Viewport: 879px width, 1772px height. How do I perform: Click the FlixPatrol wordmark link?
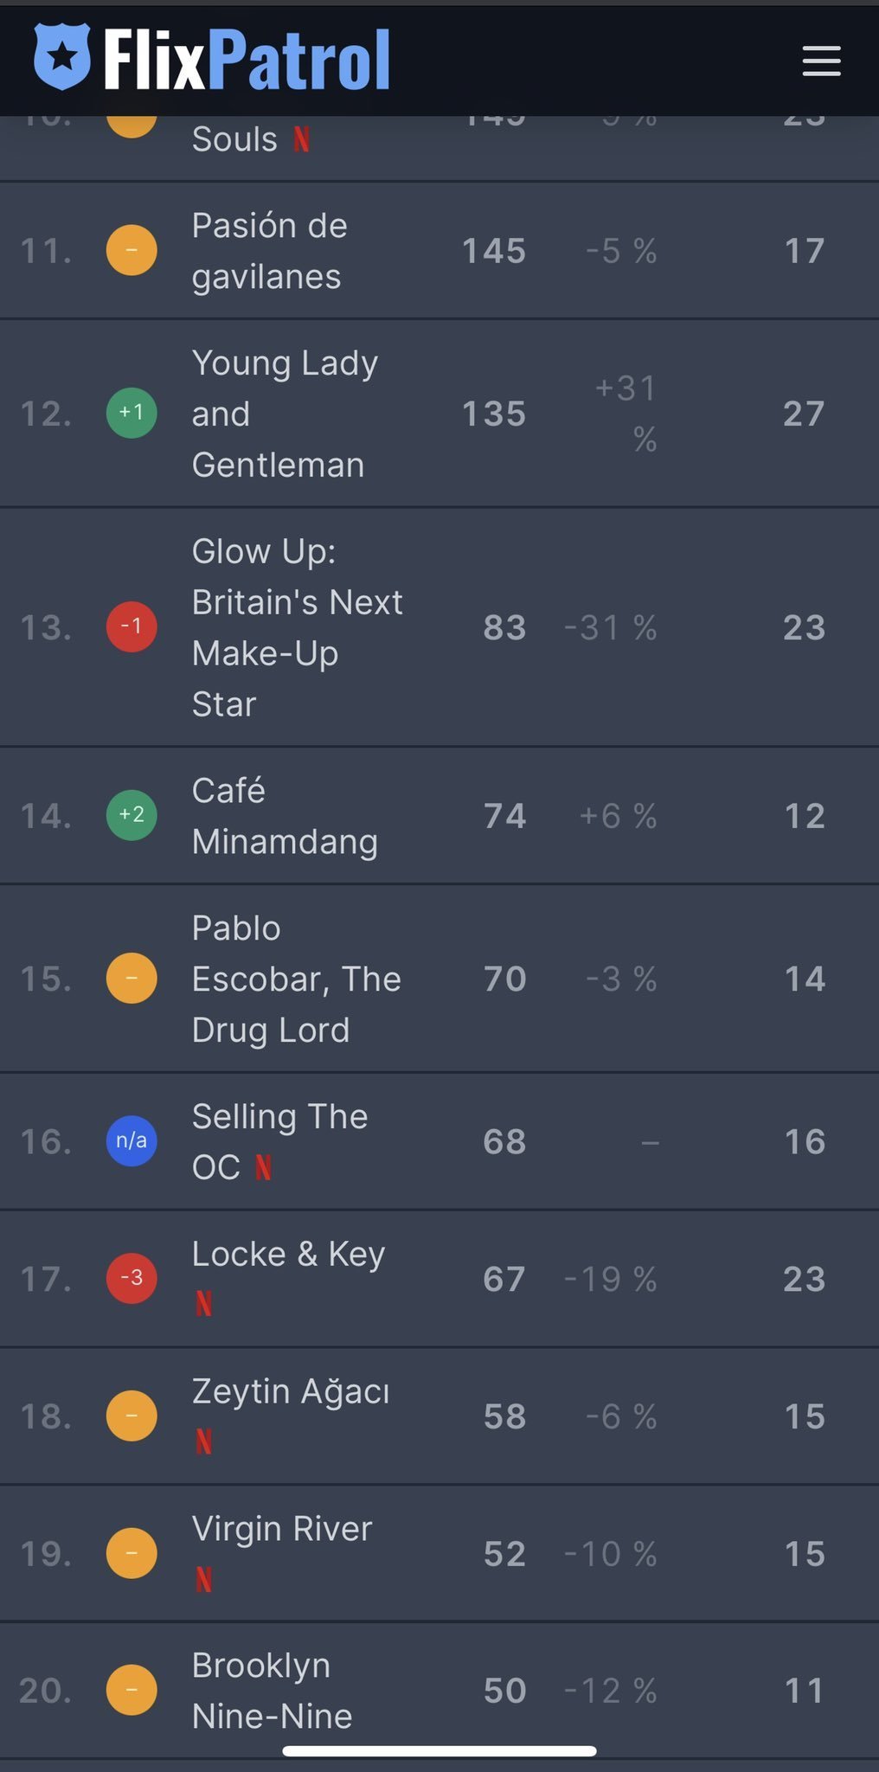click(x=247, y=59)
